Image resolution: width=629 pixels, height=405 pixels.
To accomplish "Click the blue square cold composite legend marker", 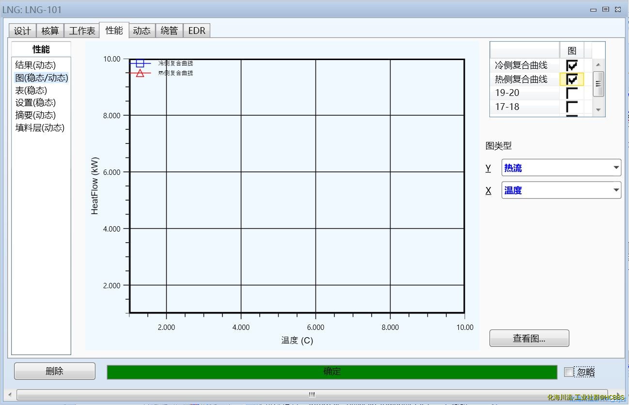I will [140, 63].
